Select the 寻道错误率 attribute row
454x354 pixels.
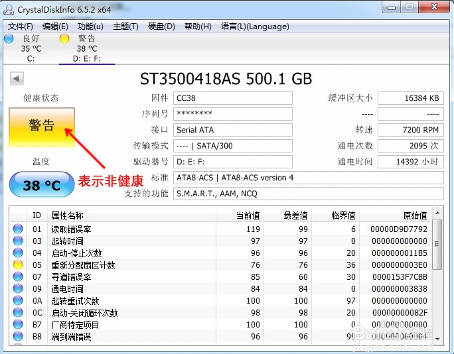[x=220, y=277]
